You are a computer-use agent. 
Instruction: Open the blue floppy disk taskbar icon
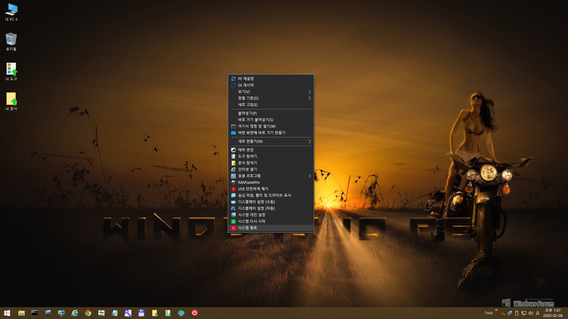tap(141, 313)
